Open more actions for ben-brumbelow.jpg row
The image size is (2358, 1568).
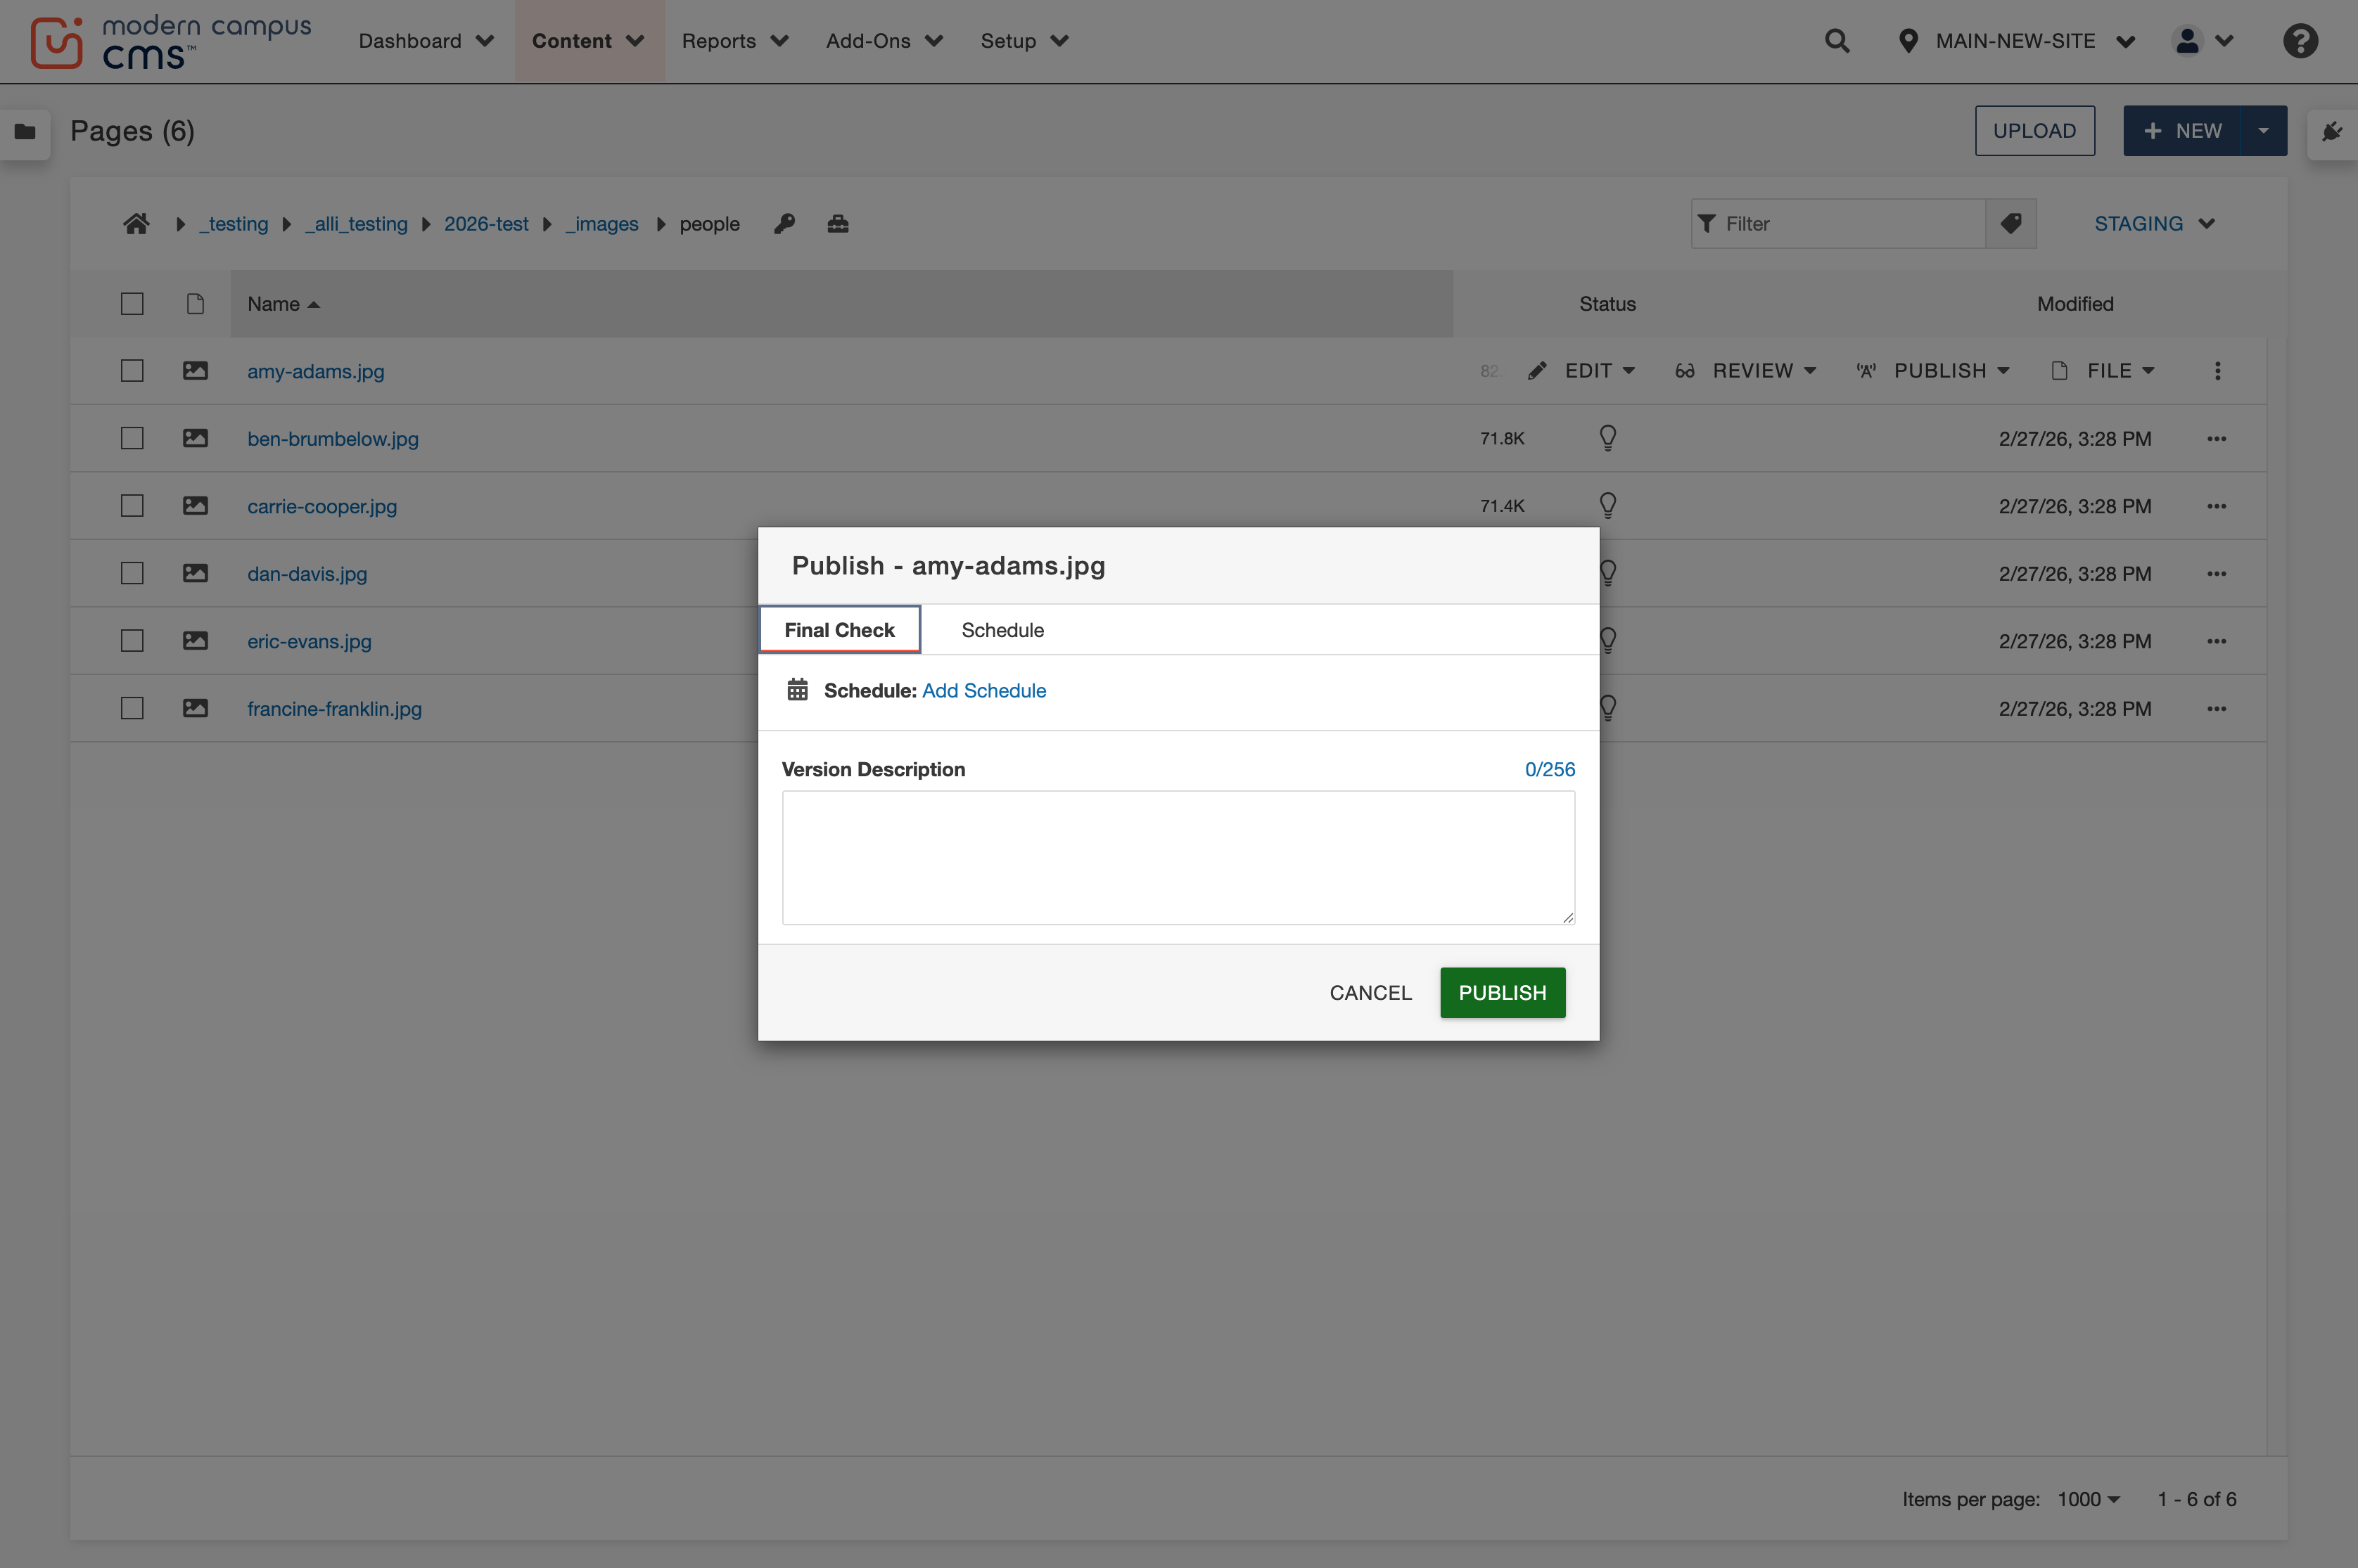pyautogui.click(x=2217, y=439)
